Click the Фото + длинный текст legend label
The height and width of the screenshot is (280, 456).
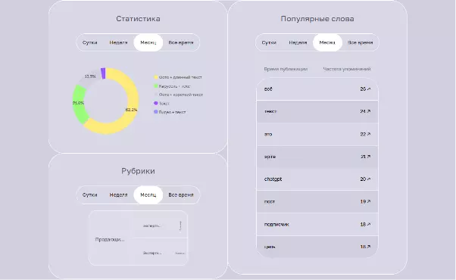coord(180,77)
